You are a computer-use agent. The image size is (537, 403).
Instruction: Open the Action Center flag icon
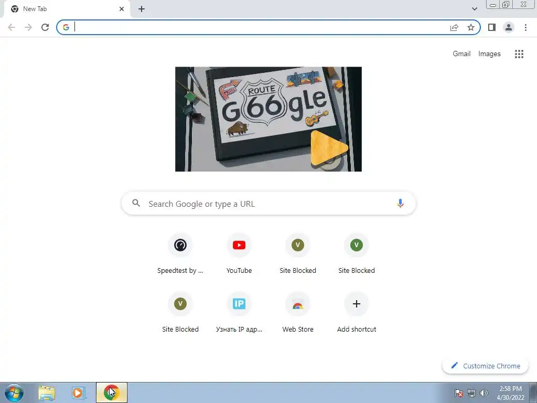click(458, 393)
